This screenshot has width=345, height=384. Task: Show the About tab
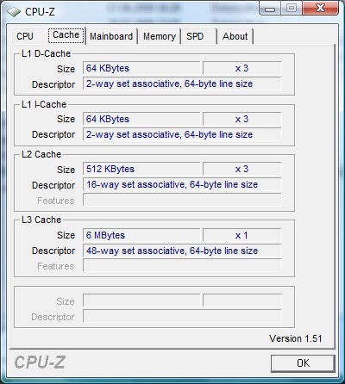(235, 36)
